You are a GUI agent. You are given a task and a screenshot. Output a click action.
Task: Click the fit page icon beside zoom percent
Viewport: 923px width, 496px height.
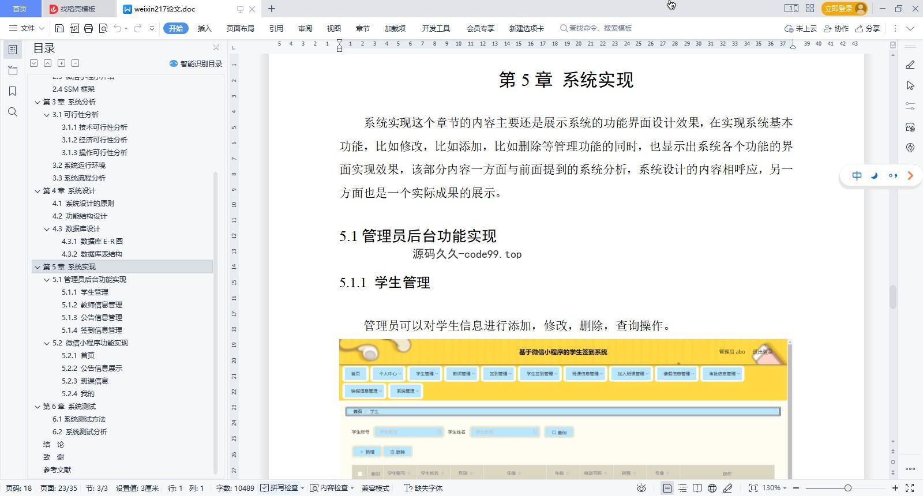click(753, 488)
